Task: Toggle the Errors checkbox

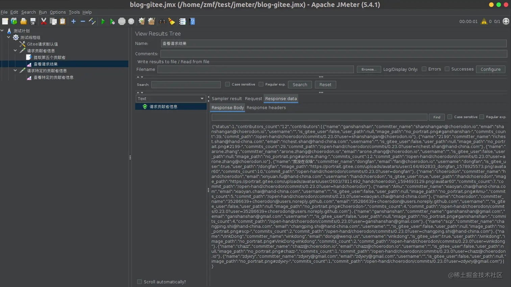Action: (424, 69)
